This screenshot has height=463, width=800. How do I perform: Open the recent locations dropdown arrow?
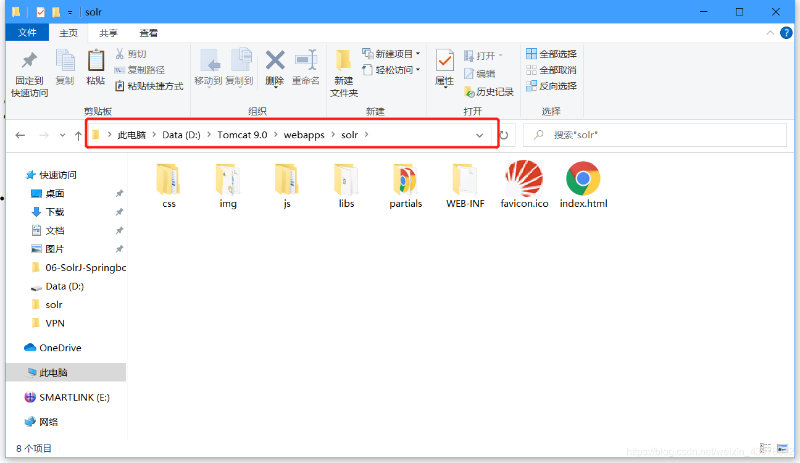pyautogui.click(x=62, y=135)
